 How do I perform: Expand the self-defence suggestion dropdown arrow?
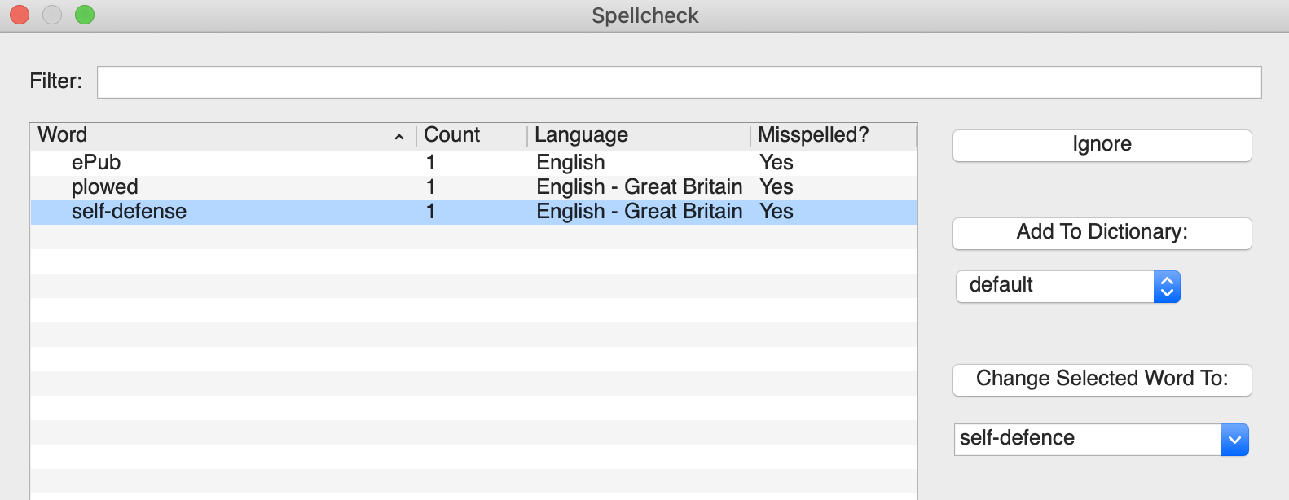(1234, 440)
